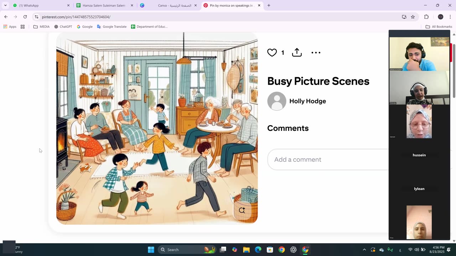
Task: Open the MEDIA bookmarks folder
Action: (x=41, y=27)
